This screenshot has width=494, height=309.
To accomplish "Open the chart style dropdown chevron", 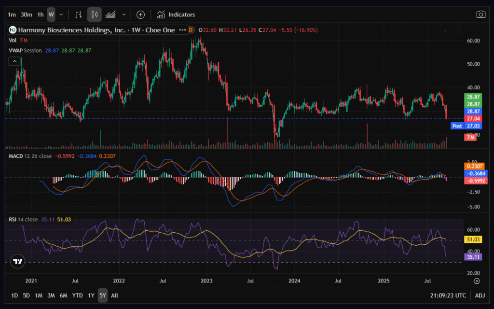I will [124, 14].
